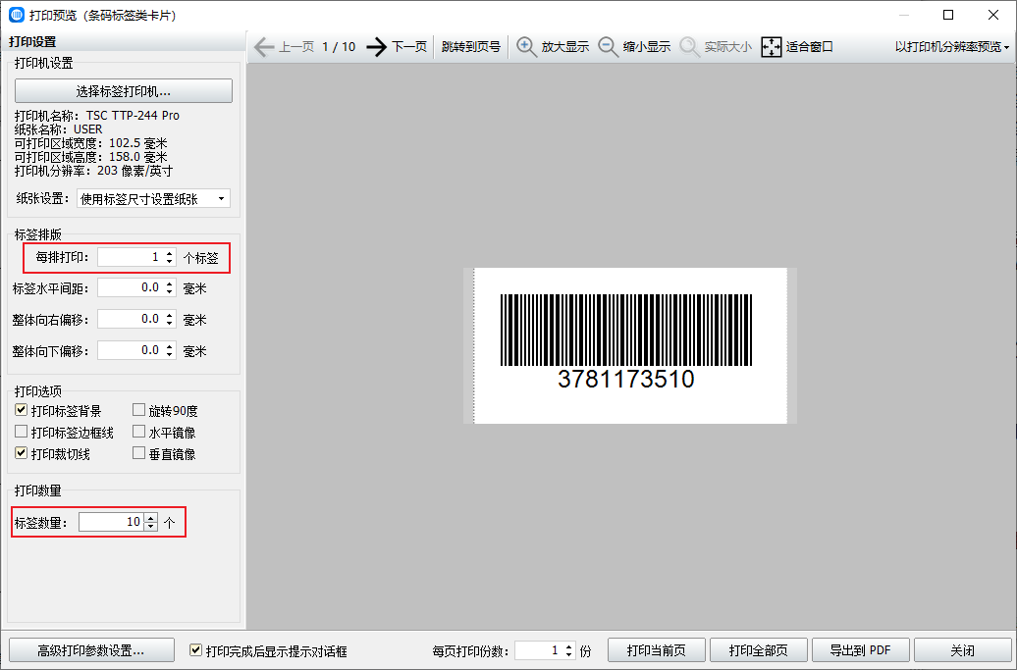This screenshot has height=670, width=1017.
Task: Maximize the print preview window
Action: [x=948, y=15]
